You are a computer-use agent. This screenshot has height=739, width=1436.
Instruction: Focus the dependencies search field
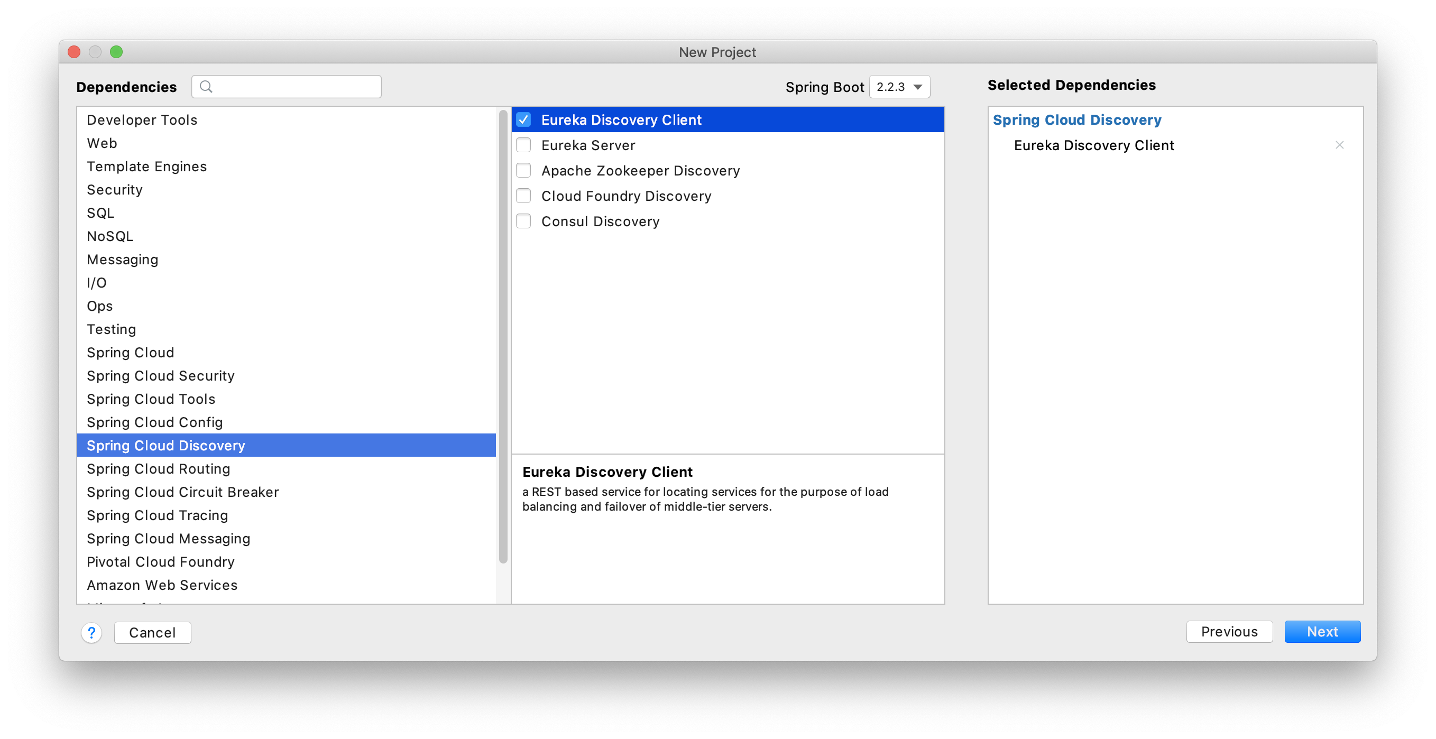(x=286, y=87)
